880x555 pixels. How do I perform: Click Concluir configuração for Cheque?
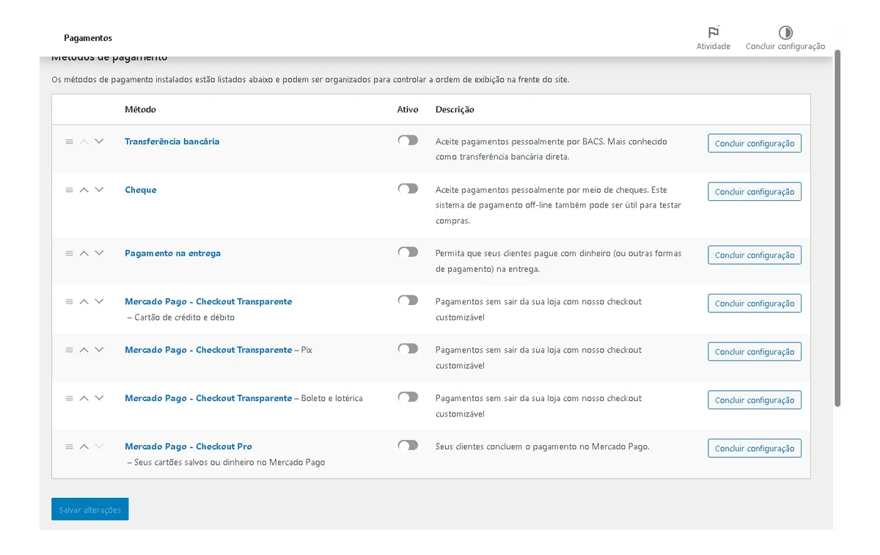click(x=754, y=191)
